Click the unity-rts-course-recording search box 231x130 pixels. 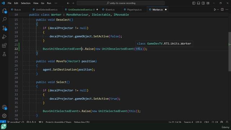[121, 3]
